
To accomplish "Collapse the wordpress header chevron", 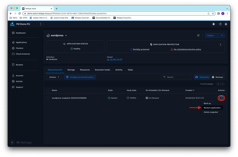I will [66, 35].
